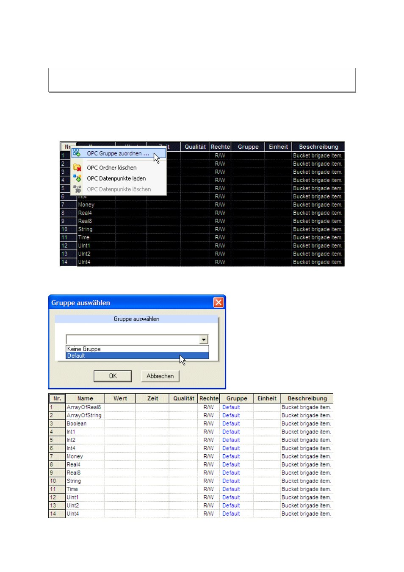The height and width of the screenshot is (572, 404).
Task: Click R/W cell of dark table row 3
Action: 220,172
